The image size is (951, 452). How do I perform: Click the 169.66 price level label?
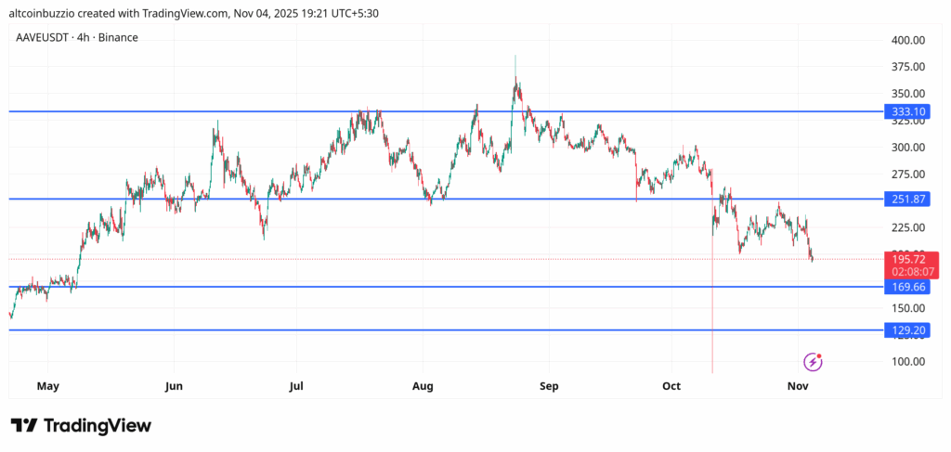(906, 287)
